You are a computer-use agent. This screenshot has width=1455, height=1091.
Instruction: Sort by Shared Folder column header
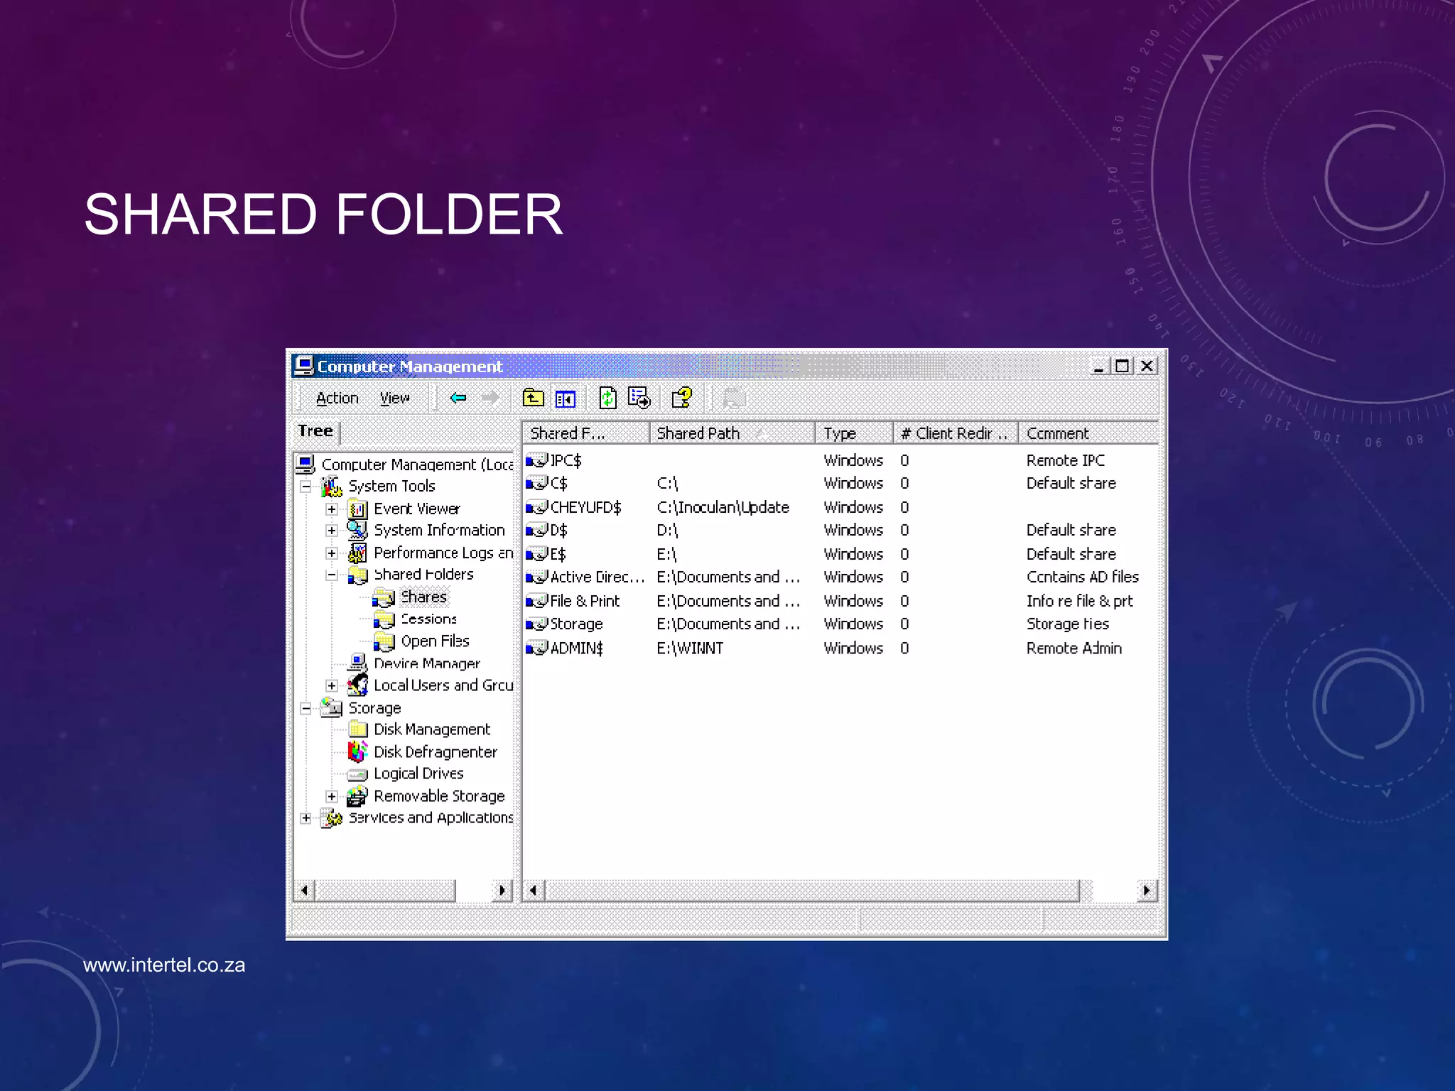click(586, 433)
